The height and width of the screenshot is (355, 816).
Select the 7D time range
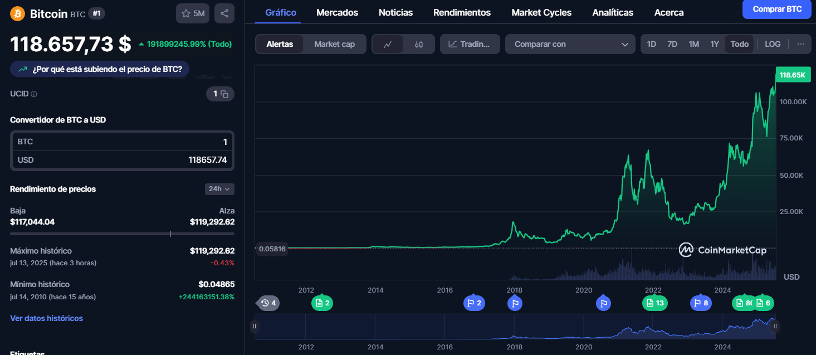coord(672,44)
